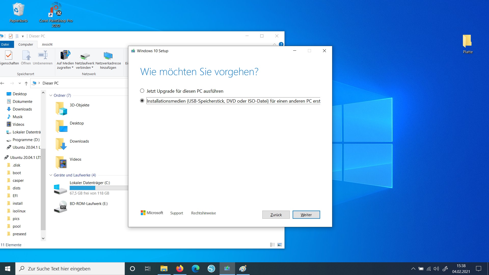Open Corel PaintShop Pro 2020 desktop shortcut
This screenshot has width=489, height=275.
[56, 9]
